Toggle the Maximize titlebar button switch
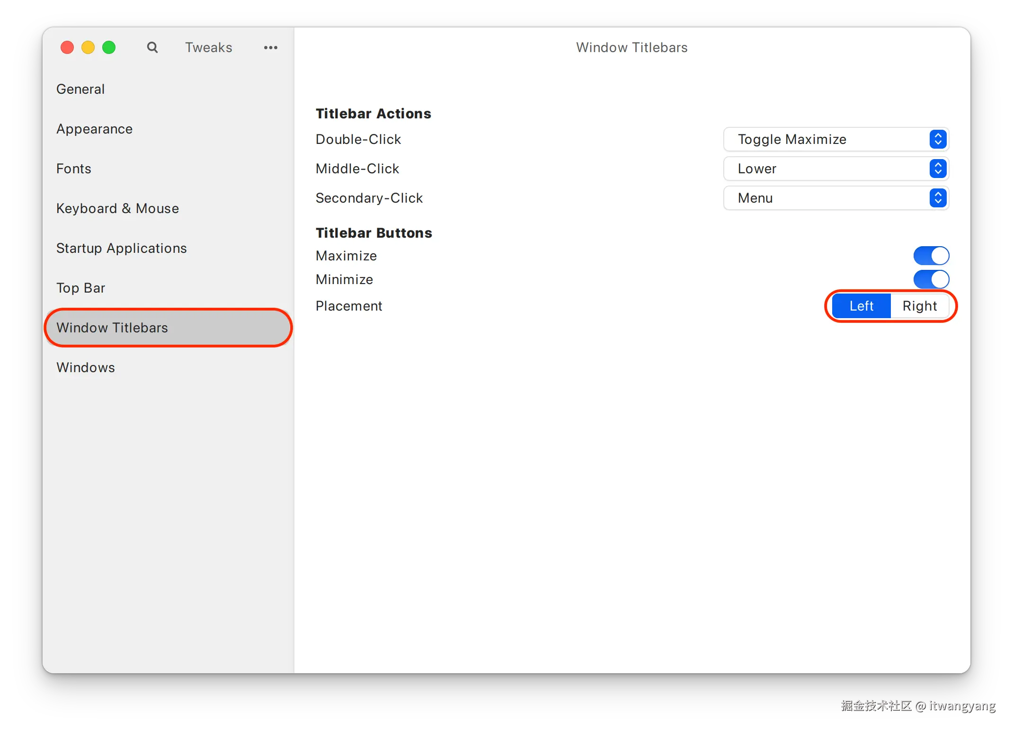1013x731 pixels. point(931,256)
